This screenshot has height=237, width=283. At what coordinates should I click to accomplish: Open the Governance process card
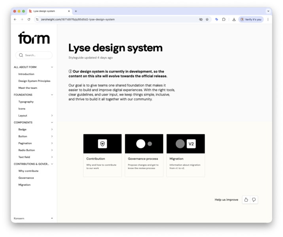(144, 155)
